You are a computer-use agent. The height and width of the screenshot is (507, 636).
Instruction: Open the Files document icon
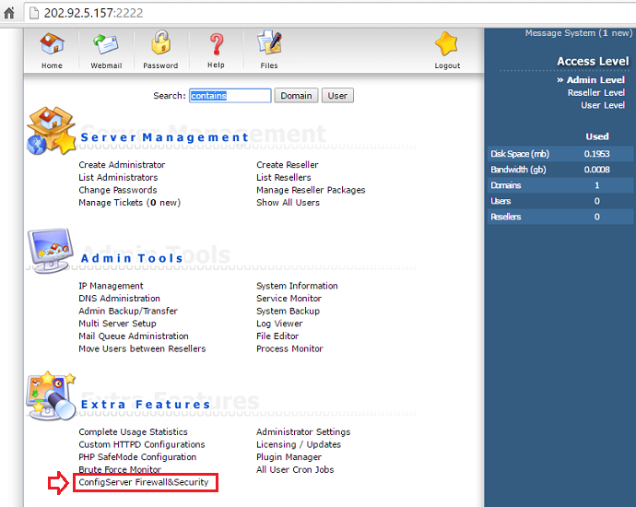click(269, 42)
